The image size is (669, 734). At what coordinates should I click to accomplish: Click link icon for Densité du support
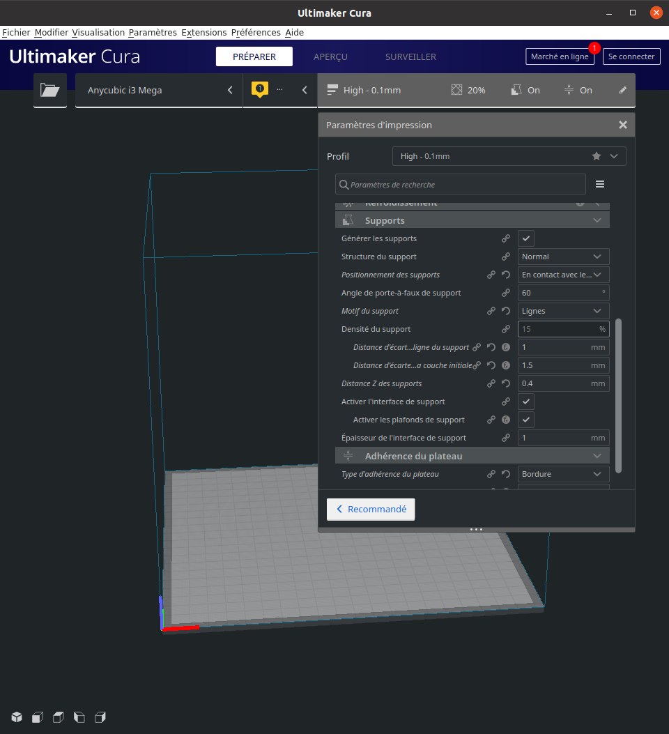pyautogui.click(x=506, y=329)
